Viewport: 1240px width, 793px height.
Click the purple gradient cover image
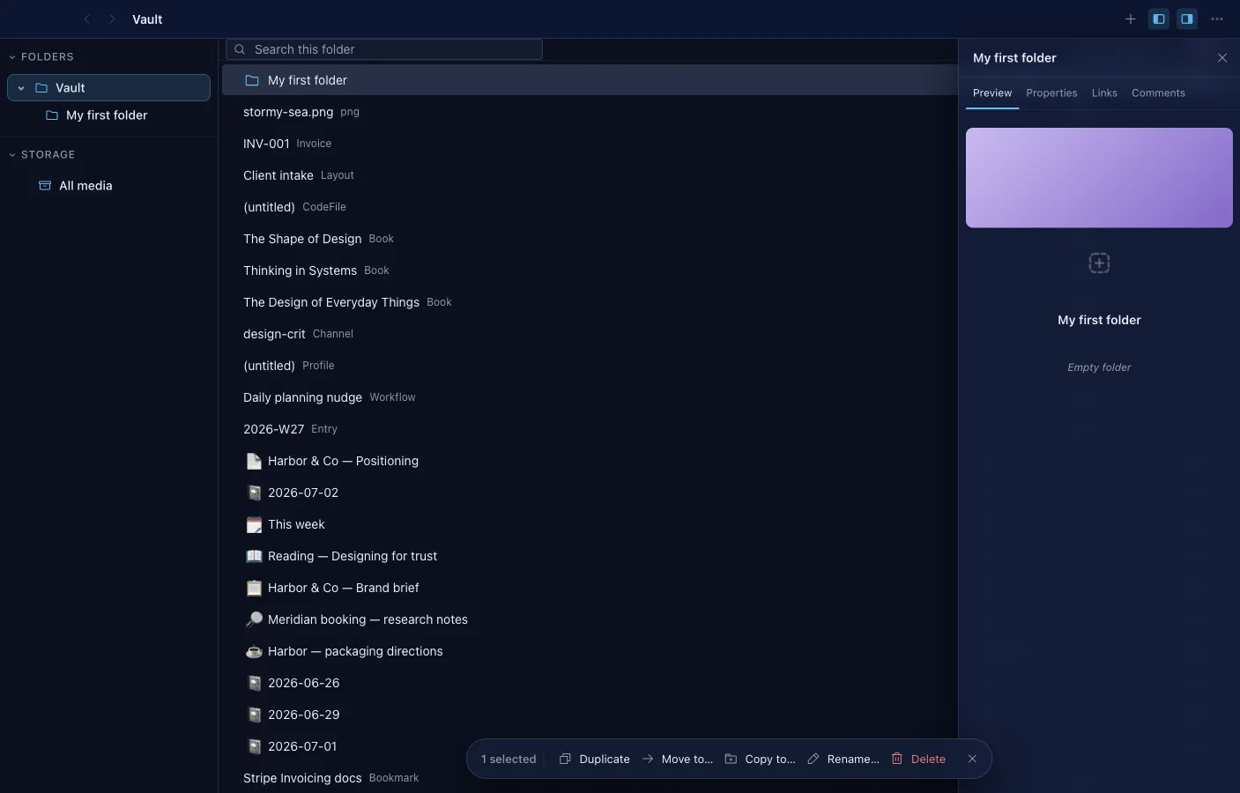click(x=1099, y=178)
